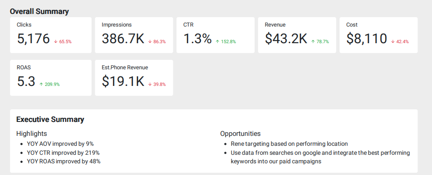Click the CTR 1.3% figure
Image resolution: width=432 pixels, height=175 pixels.
(197, 38)
